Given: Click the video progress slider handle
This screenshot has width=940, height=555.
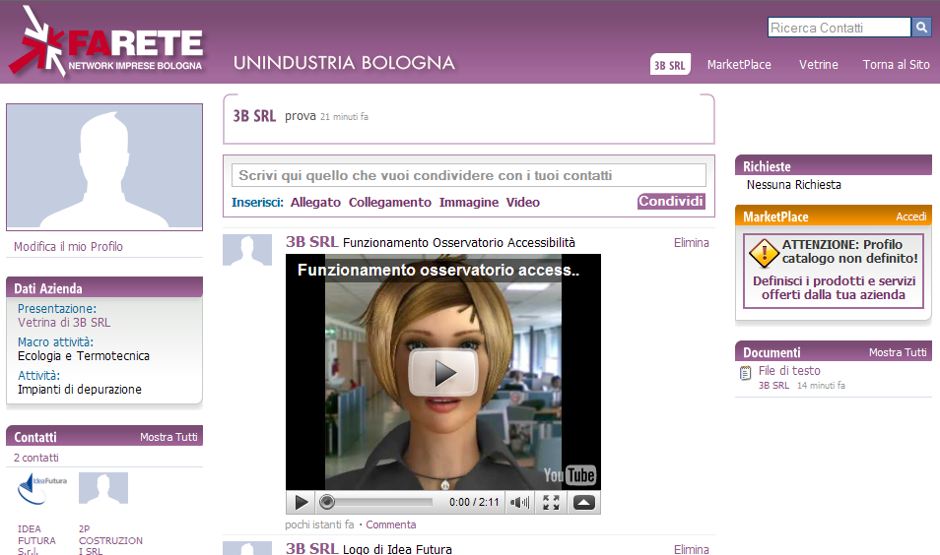Looking at the screenshot, I should pos(327,502).
